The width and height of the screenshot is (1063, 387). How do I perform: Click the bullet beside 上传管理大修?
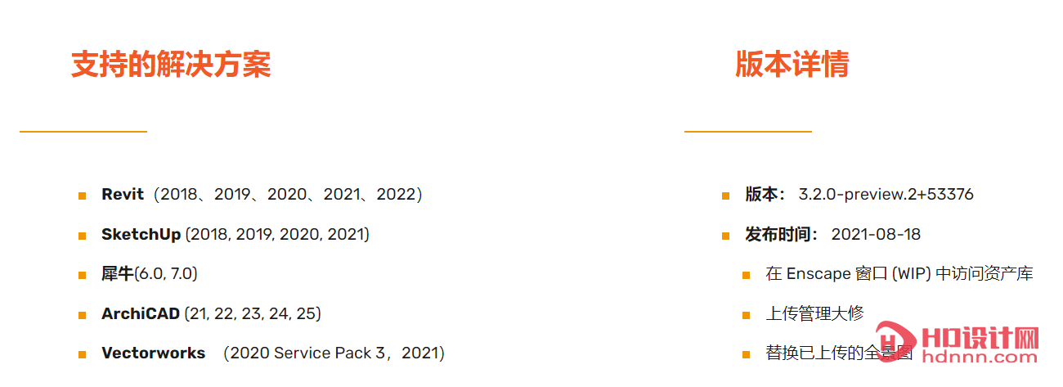(x=746, y=315)
